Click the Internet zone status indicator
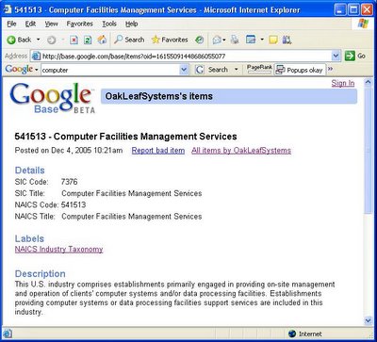Viewport: 377px width, 342px height. click(304, 334)
